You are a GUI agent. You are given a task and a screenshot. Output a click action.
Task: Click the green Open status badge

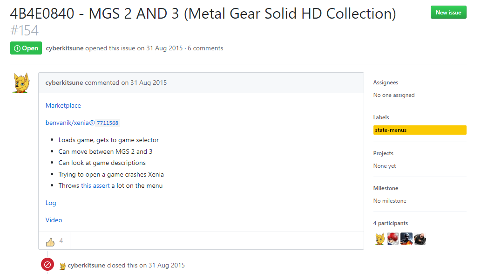(x=26, y=48)
